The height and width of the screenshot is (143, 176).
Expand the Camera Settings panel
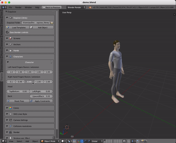point(7,120)
